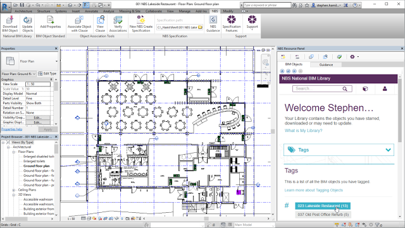This screenshot has height=228, width=405.
Task: Open the Properties help link
Action: point(11,129)
